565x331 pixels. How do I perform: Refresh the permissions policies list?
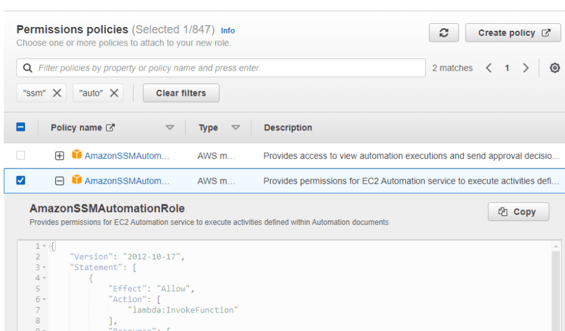point(444,33)
